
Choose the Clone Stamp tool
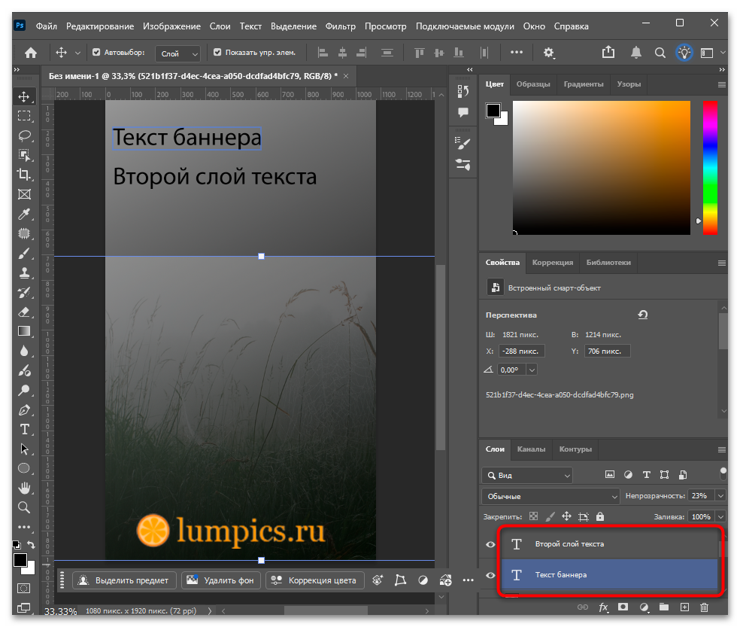click(25, 272)
